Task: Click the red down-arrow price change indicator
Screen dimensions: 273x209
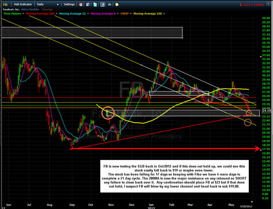Action: click(241, 4)
